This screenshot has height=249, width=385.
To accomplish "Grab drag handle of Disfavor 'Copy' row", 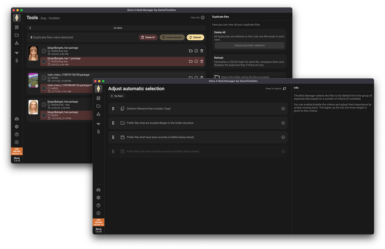I will pos(113,109).
